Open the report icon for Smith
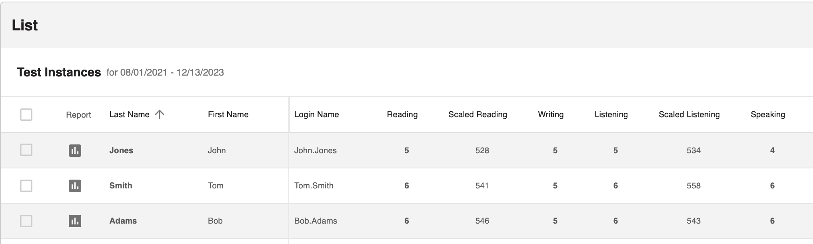 click(x=75, y=186)
